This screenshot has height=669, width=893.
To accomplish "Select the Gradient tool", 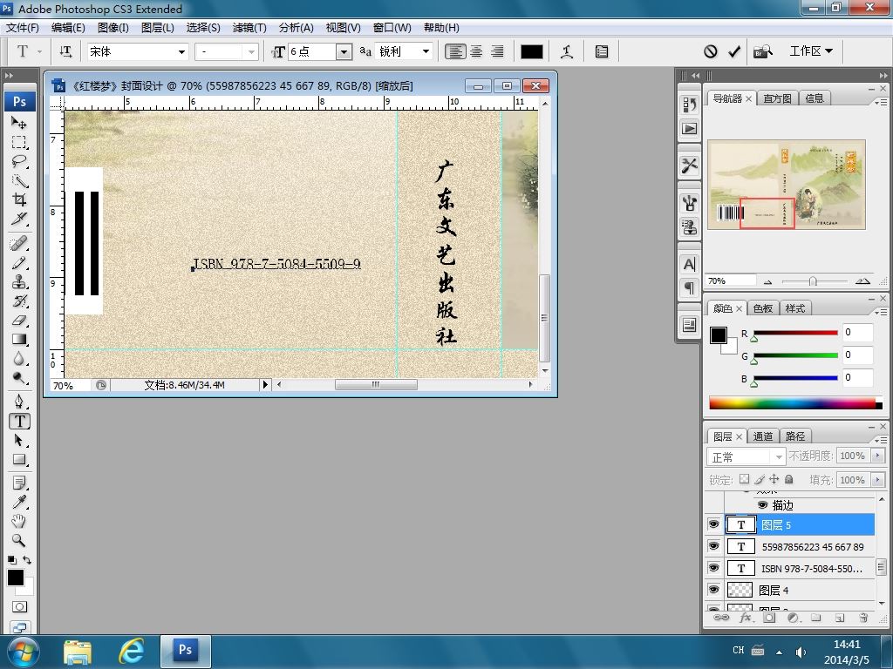I will coord(19,340).
